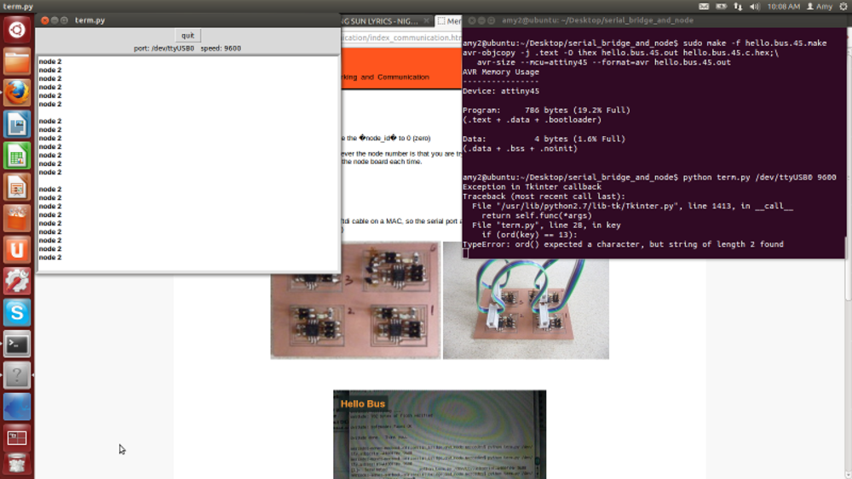
Task: Open System Settings wrench and gear icon
Action: pyautogui.click(x=17, y=282)
